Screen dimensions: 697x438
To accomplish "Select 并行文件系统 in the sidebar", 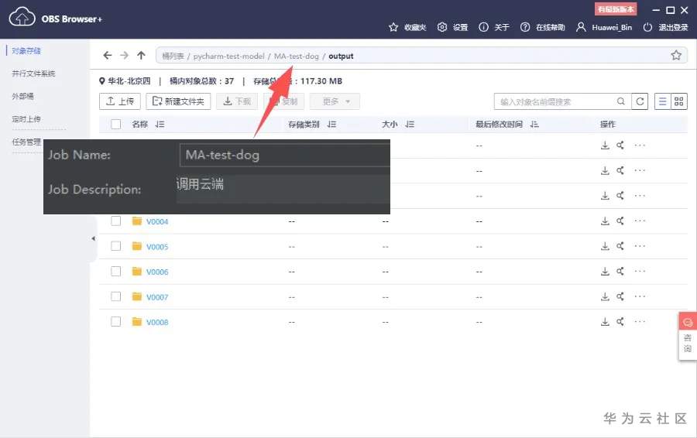I will point(33,74).
